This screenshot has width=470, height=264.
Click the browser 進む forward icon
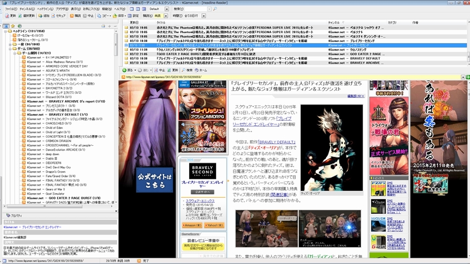pos(140,70)
